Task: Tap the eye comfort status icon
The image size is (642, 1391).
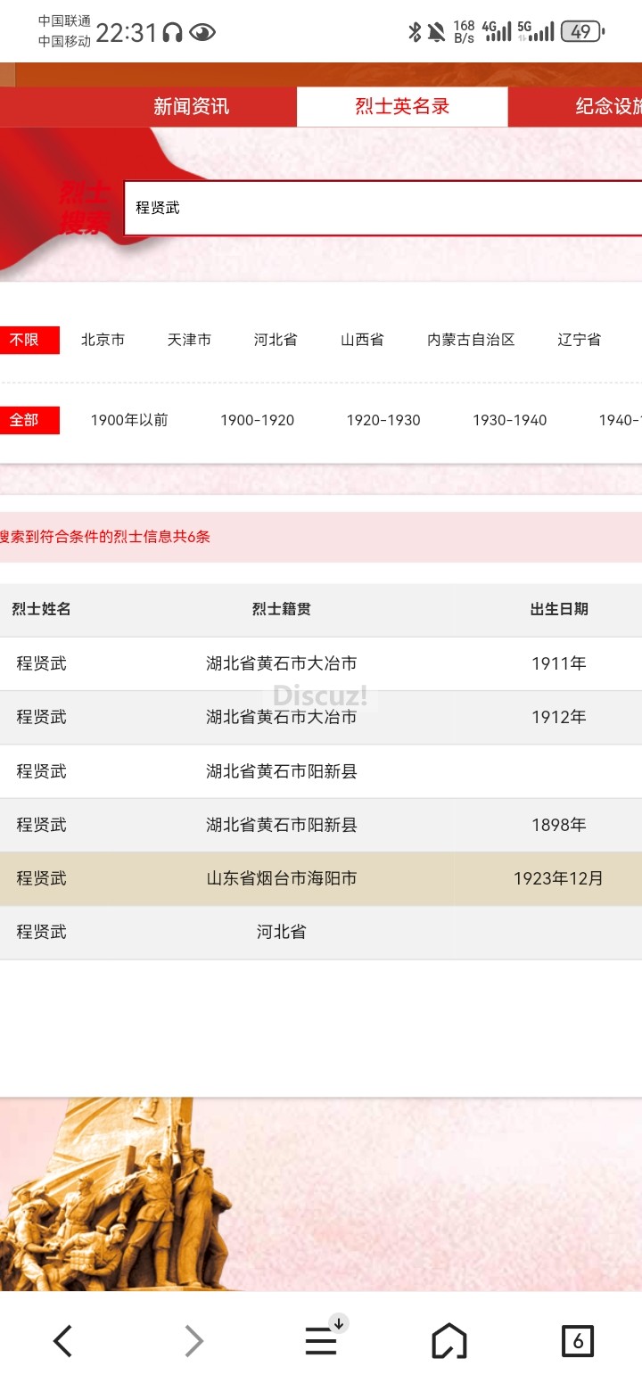Action: pyautogui.click(x=202, y=33)
